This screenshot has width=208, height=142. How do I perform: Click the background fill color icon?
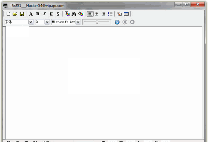click(x=81, y=14)
